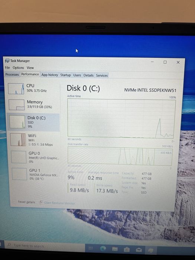Image resolution: width=195 pixels, height=260 pixels.
Task: Click the 9.8 MB/s read speed value
Action: [79, 190]
